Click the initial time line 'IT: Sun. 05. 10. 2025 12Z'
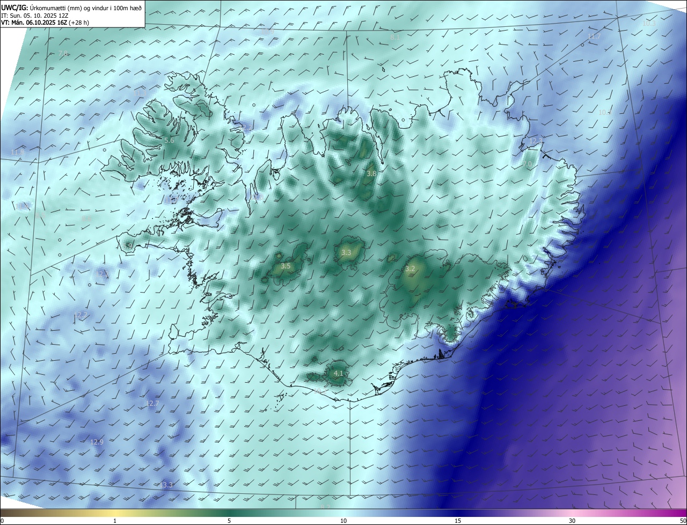This screenshot has width=687, height=525. click(x=35, y=16)
